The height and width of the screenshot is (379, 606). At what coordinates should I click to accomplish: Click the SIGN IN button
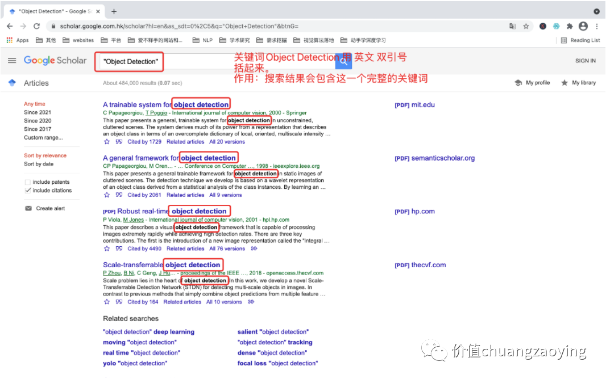coord(585,61)
